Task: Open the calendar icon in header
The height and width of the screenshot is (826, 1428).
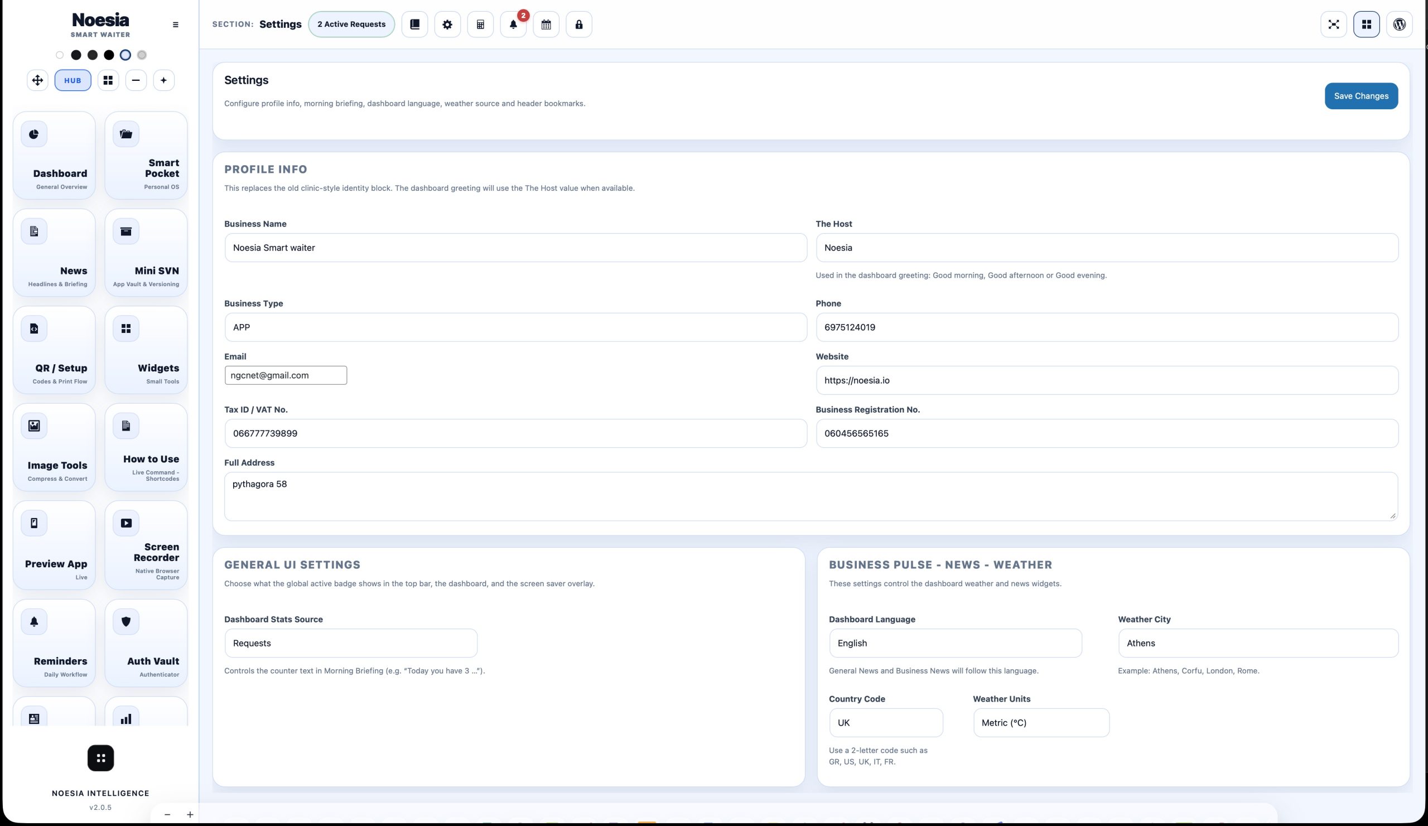Action: (x=546, y=25)
